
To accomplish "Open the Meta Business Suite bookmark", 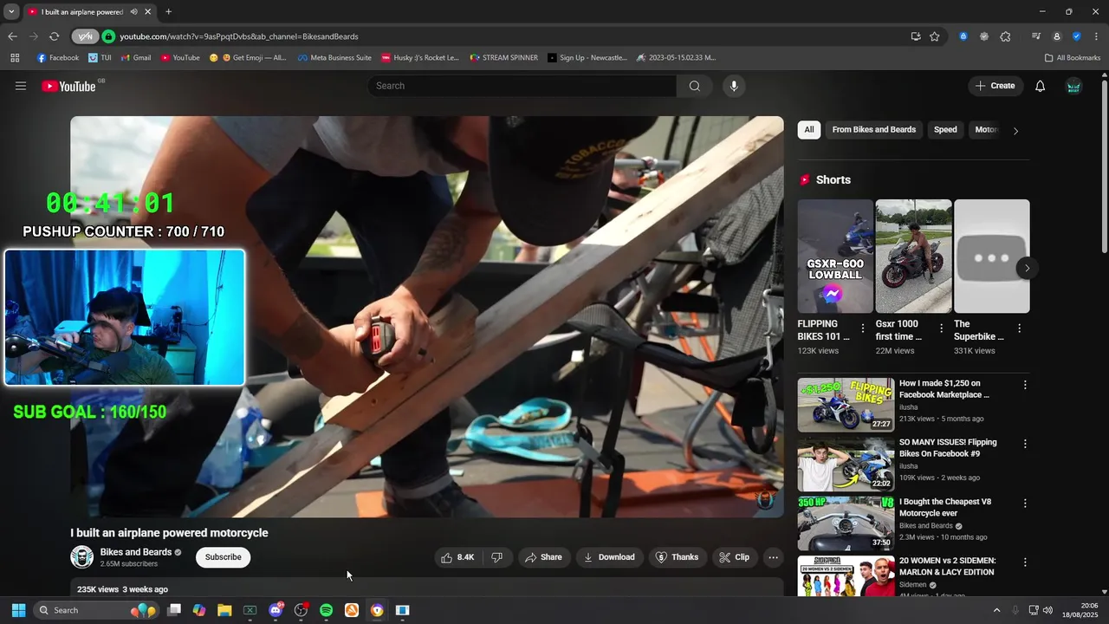I will [334, 58].
